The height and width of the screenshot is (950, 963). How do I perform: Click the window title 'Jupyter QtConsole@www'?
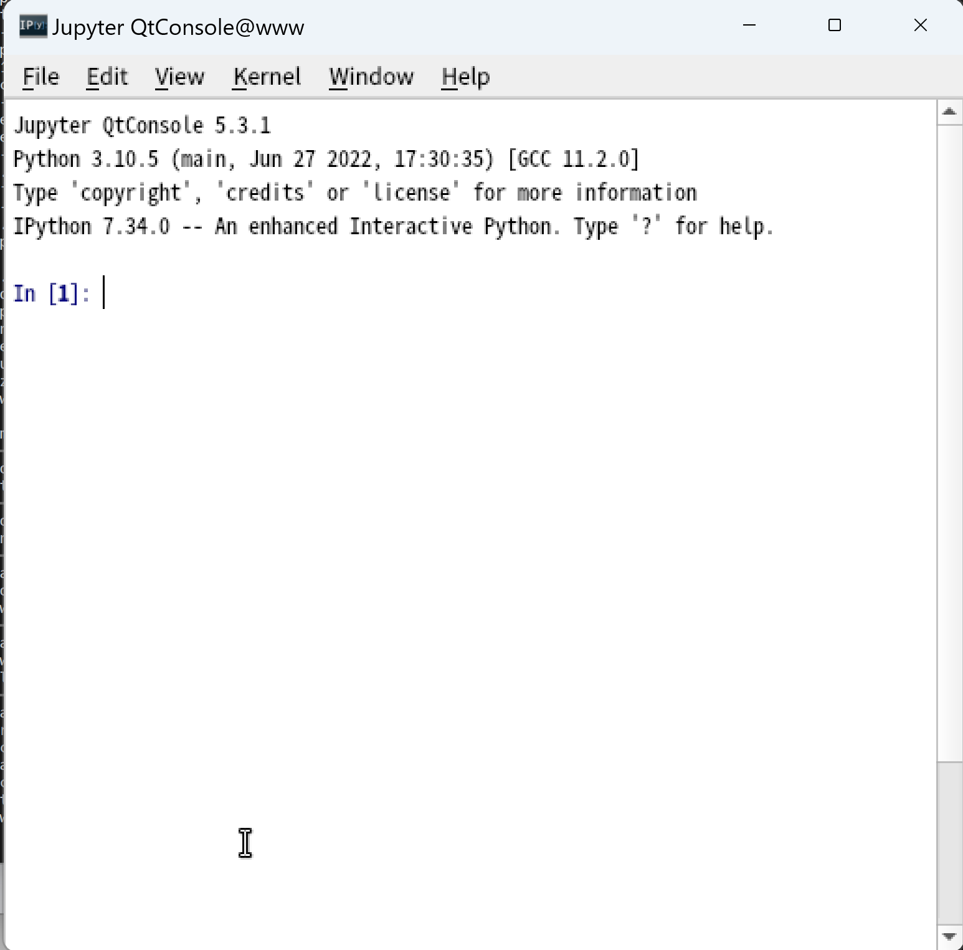coord(178,27)
